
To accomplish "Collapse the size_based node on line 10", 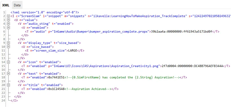I will [x=8, y=47].
